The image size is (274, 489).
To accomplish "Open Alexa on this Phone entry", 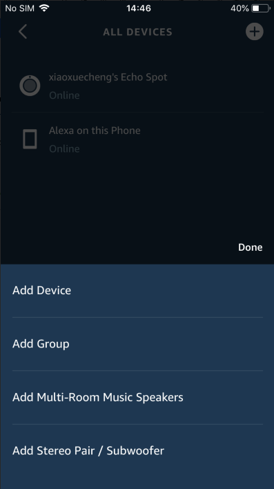I will pyautogui.click(x=137, y=139).
